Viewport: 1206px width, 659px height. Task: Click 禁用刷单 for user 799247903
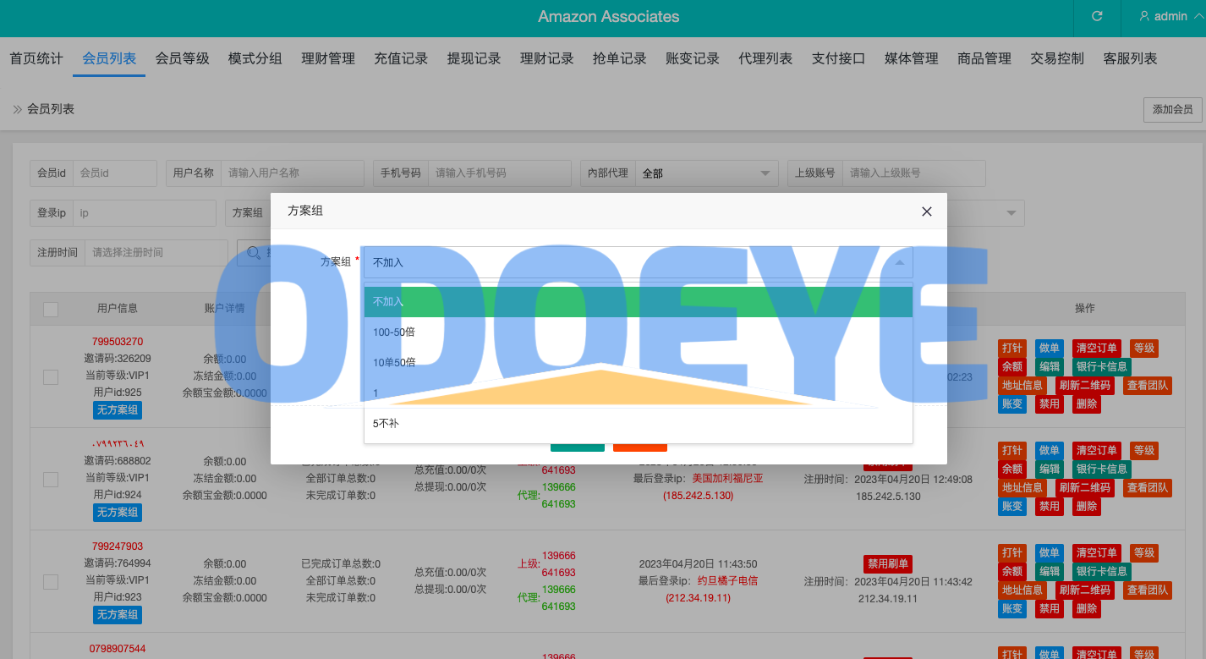(x=887, y=564)
